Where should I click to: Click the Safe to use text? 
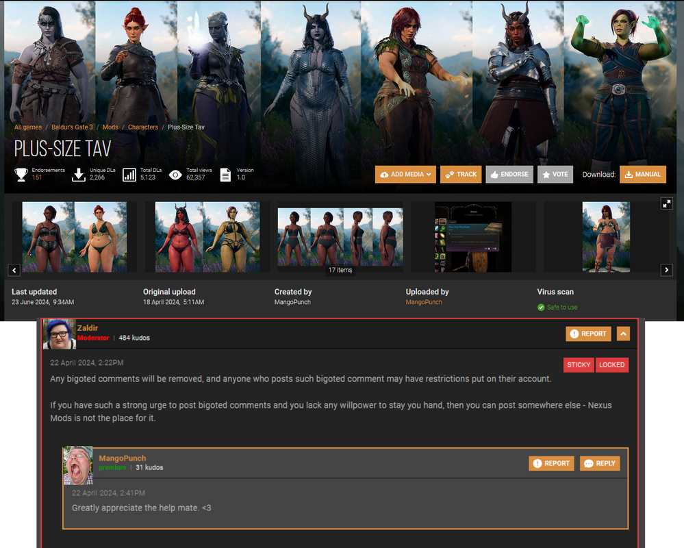(562, 307)
